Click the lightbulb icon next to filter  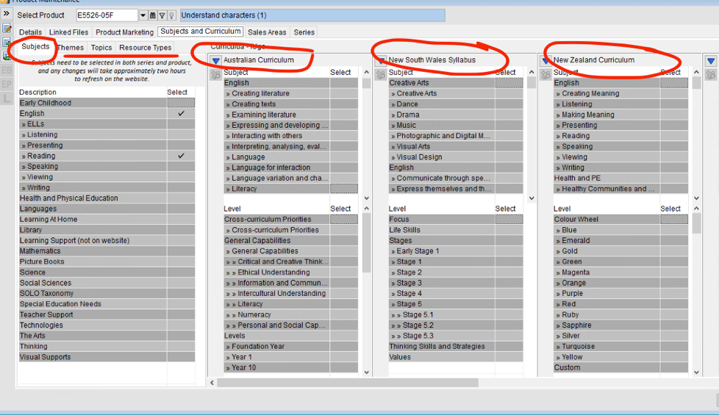coord(171,15)
